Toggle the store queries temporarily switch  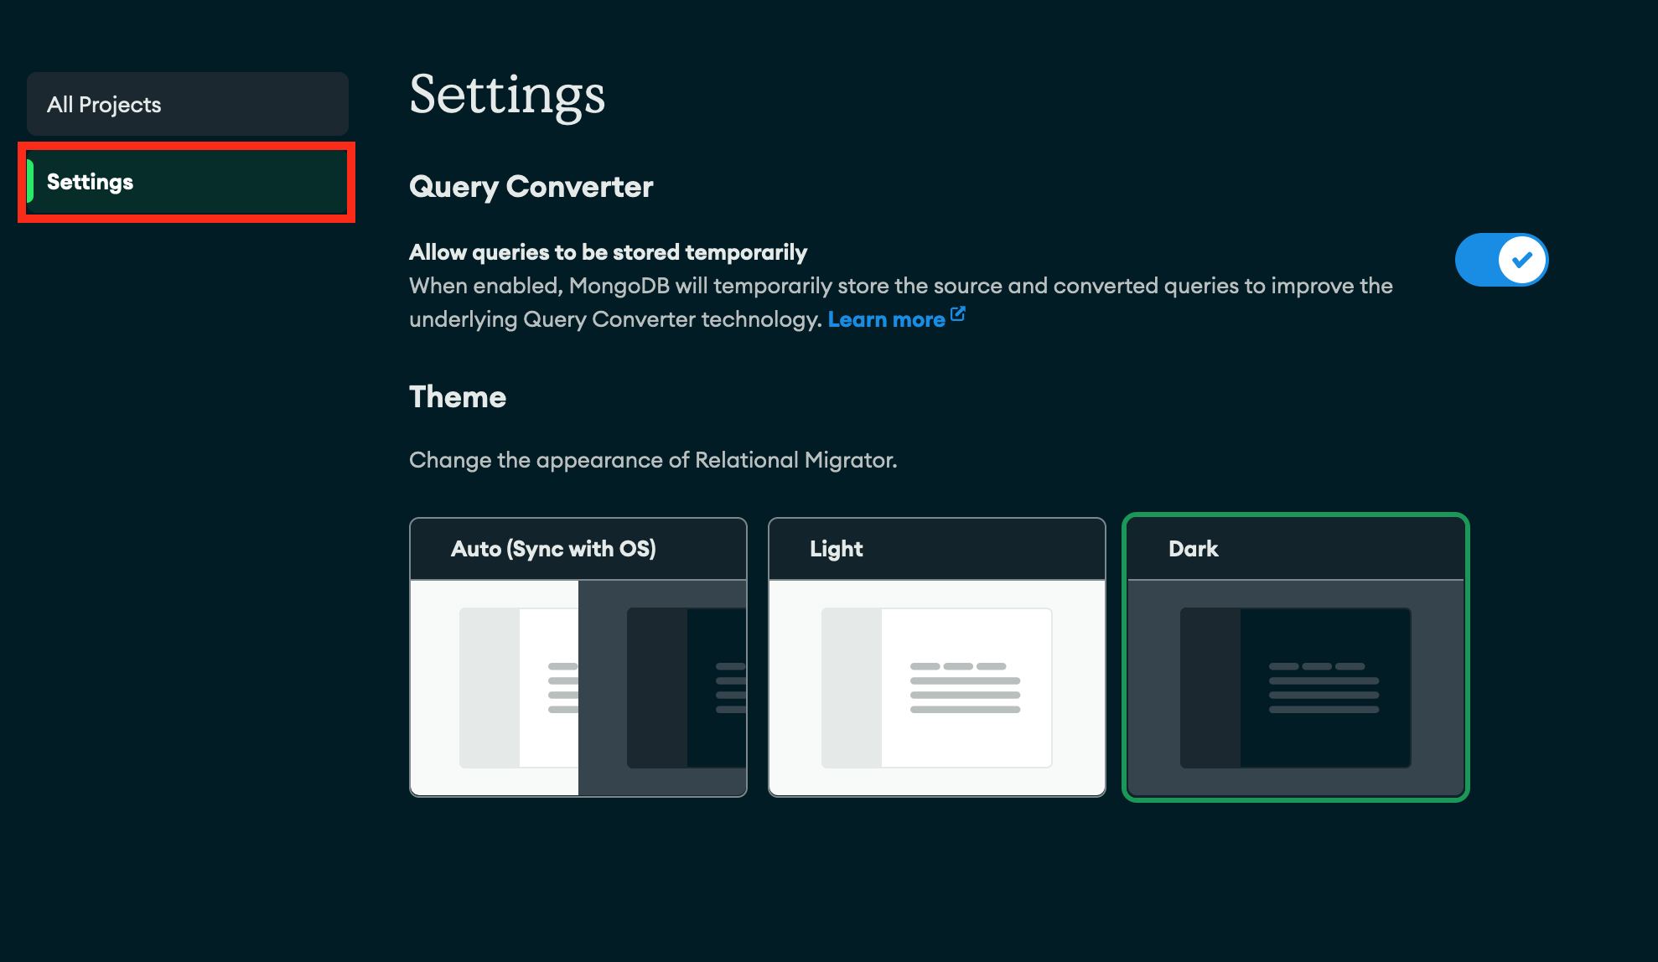pyautogui.click(x=1500, y=260)
